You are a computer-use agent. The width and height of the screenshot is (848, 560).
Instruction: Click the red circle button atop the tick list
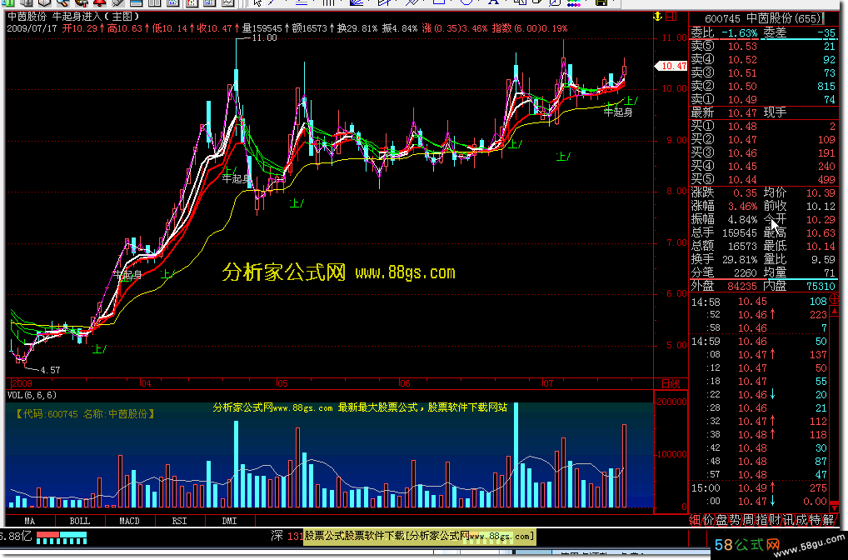click(x=835, y=298)
